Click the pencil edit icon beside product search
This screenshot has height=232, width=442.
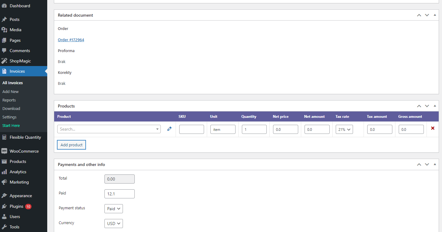[x=169, y=129]
